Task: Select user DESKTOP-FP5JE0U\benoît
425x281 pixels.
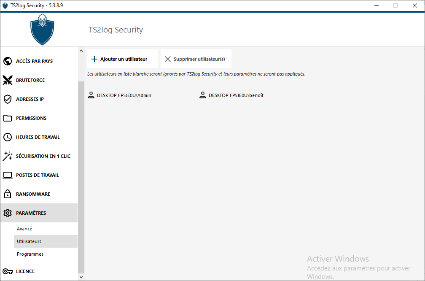Action: click(x=231, y=95)
